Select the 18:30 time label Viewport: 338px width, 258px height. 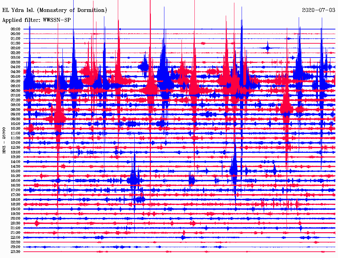click(16, 204)
